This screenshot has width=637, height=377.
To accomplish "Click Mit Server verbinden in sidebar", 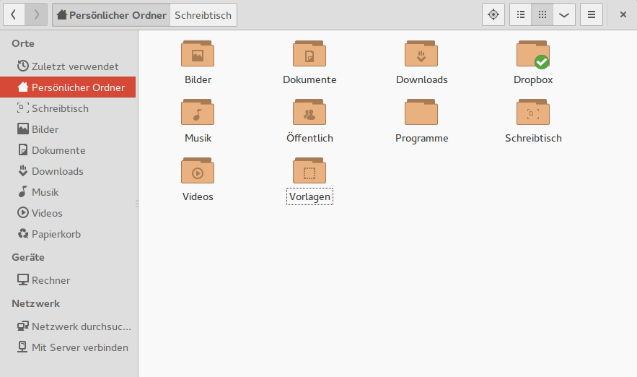I will point(79,347).
